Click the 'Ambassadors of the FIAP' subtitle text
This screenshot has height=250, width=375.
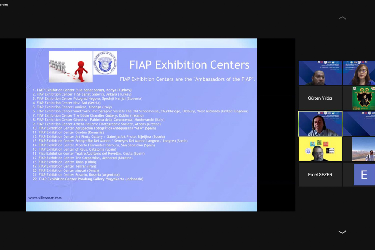click(x=187, y=79)
